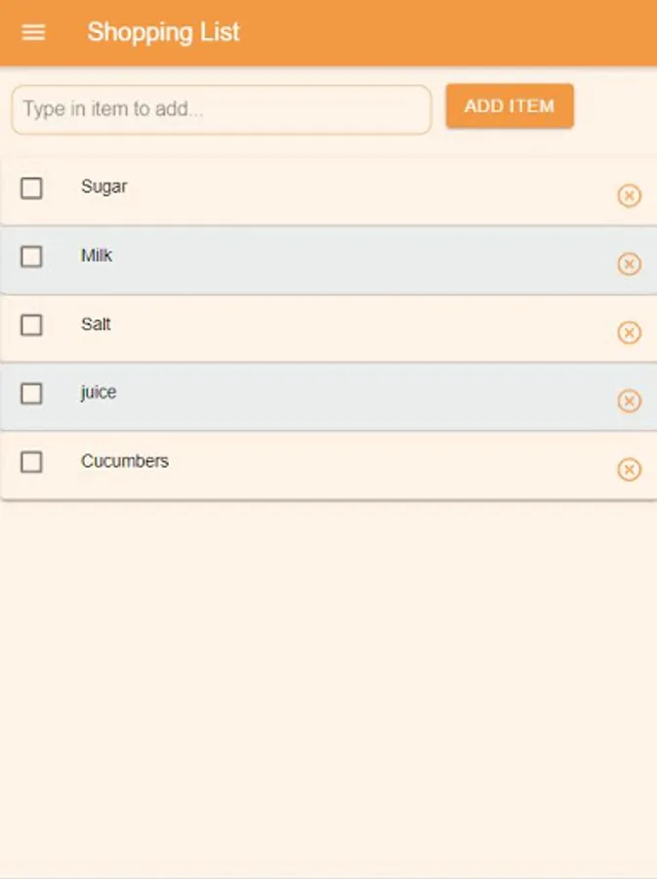Delete the Salt entry via its X icon
The width and height of the screenshot is (657, 879).
(630, 332)
